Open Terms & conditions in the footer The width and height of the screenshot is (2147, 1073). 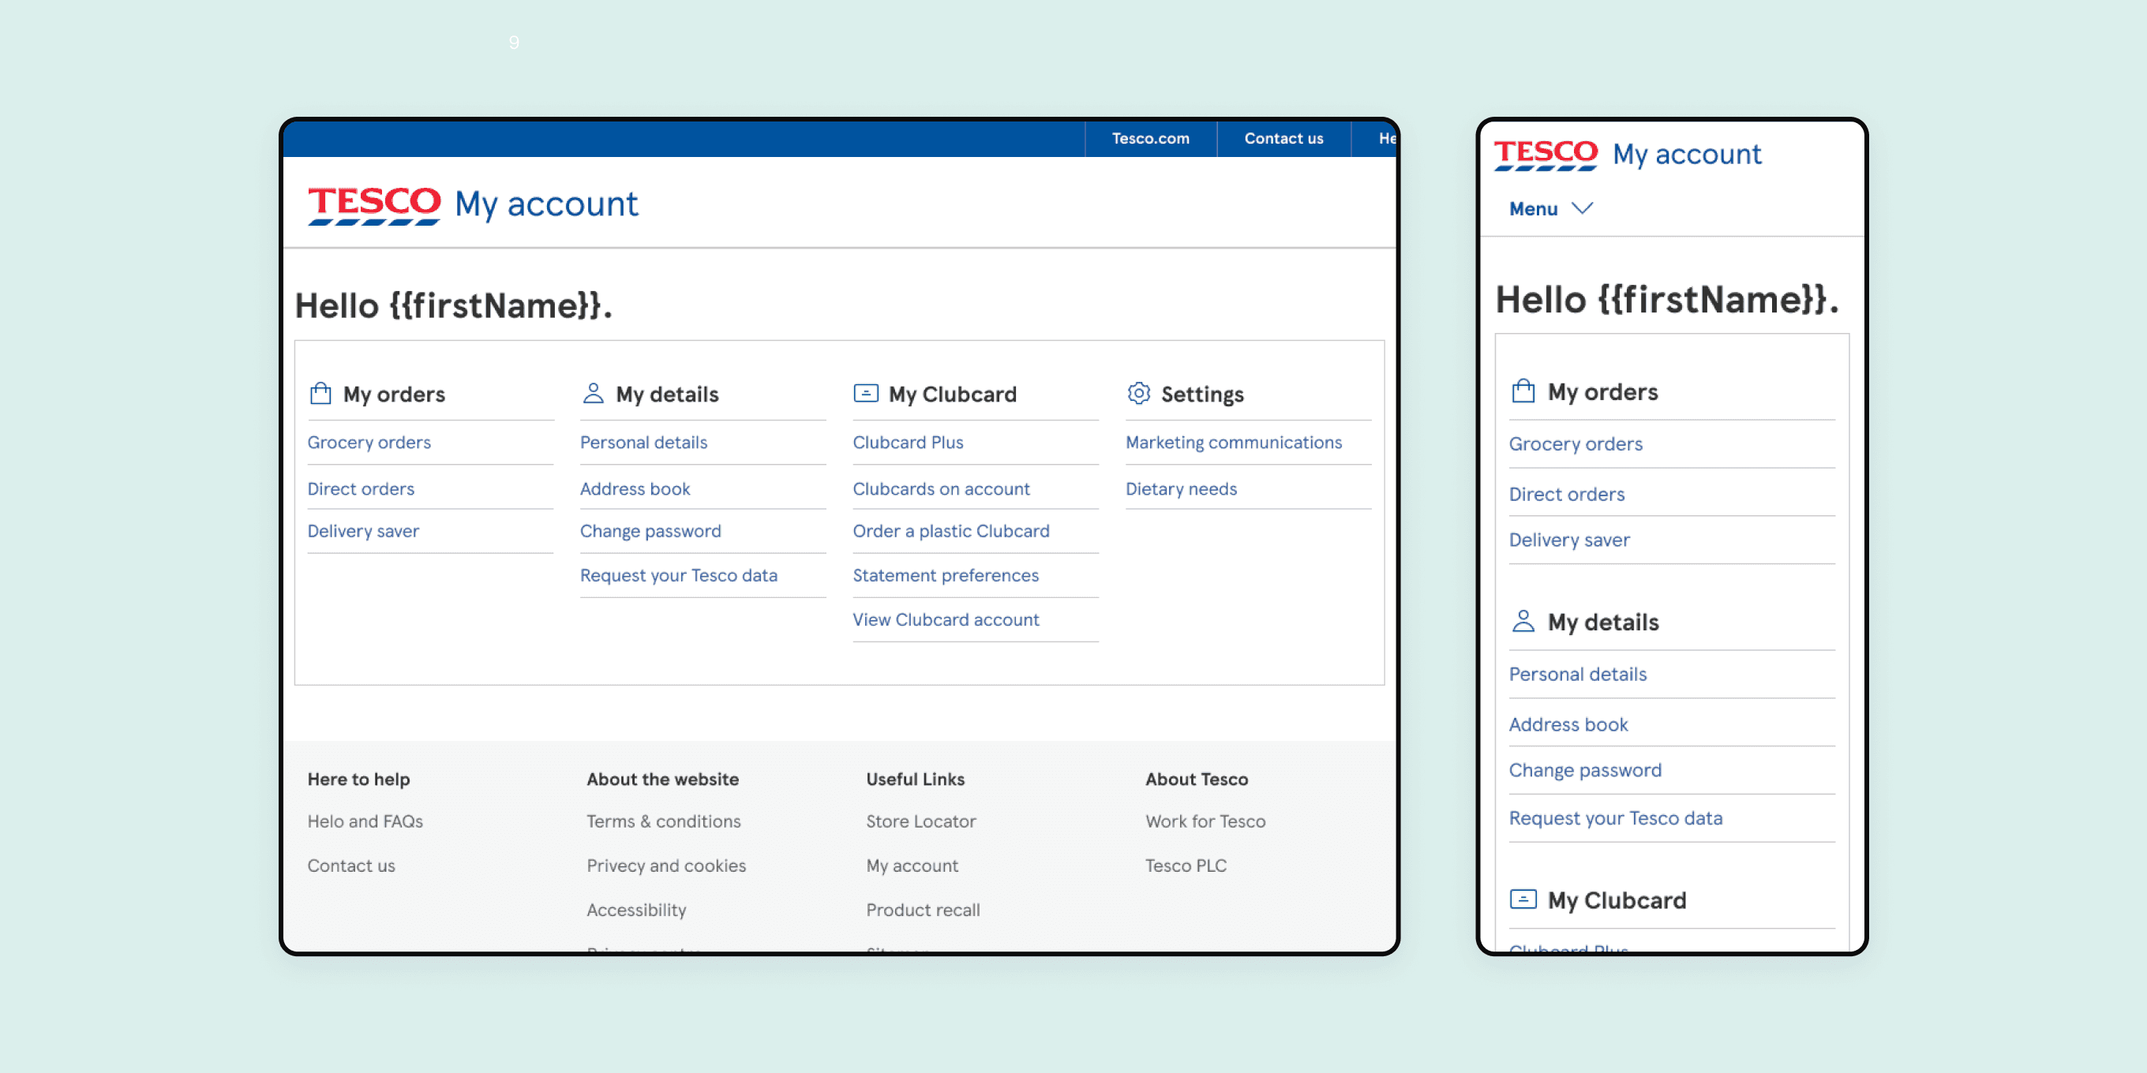[663, 821]
